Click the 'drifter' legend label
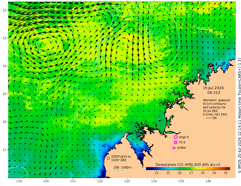The width and height of the screenshot is (241, 186). pos(182,148)
